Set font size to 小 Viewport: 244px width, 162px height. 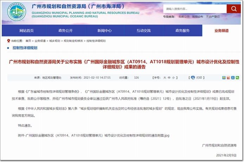[x=173, y=78]
